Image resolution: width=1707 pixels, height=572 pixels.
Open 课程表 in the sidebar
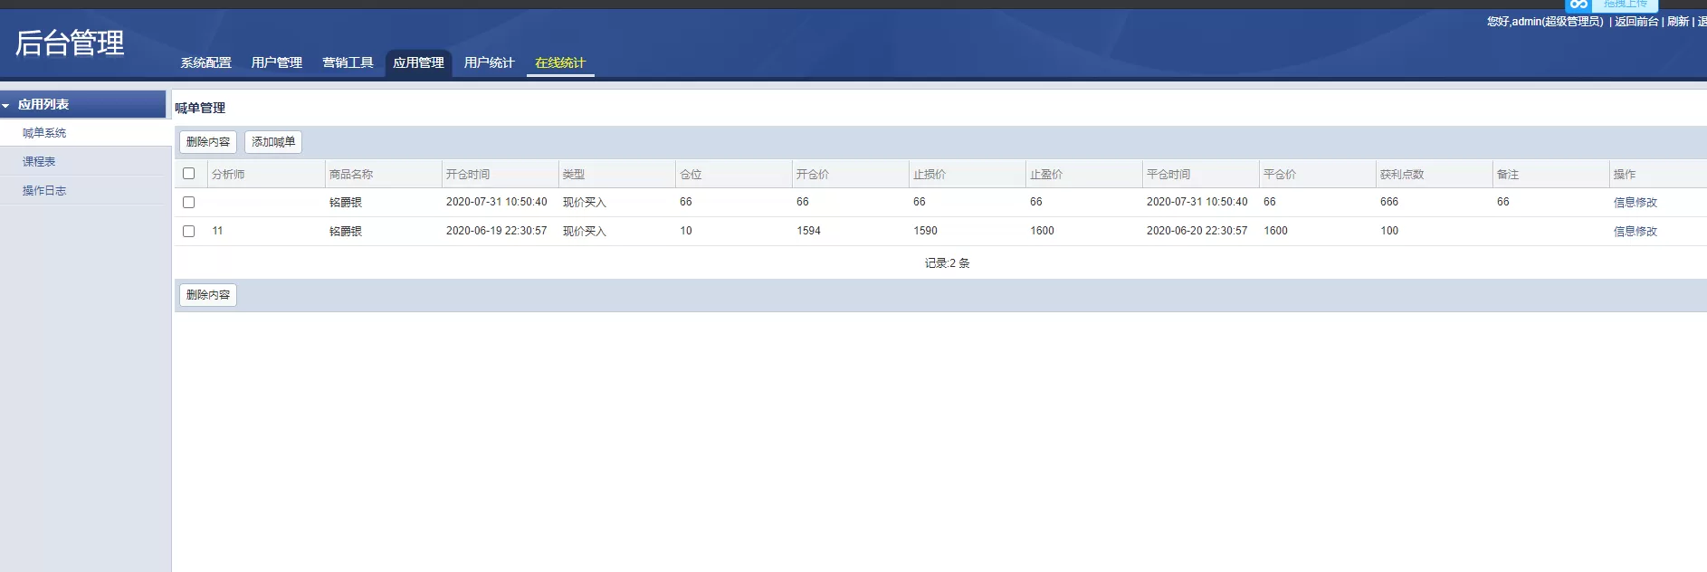tap(39, 162)
